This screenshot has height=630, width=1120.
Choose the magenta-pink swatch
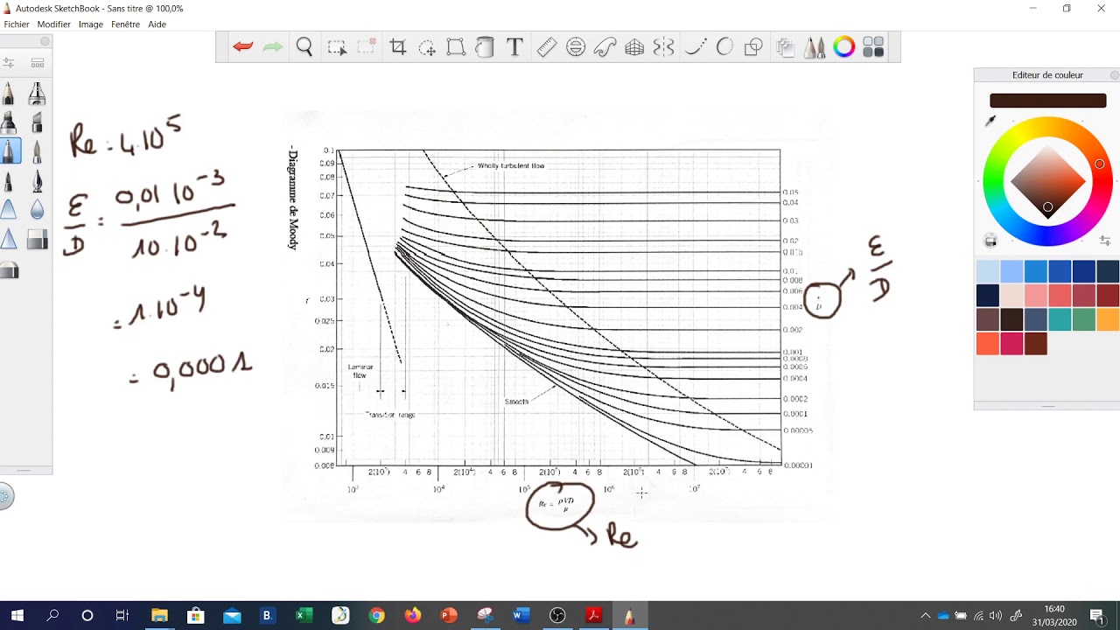coord(1011,344)
